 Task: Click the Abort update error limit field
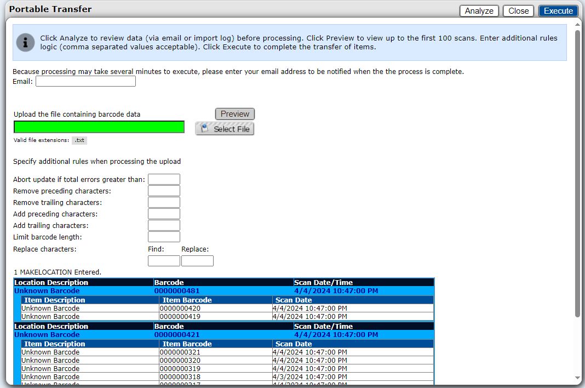pyautogui.click(x=164, y=179)
